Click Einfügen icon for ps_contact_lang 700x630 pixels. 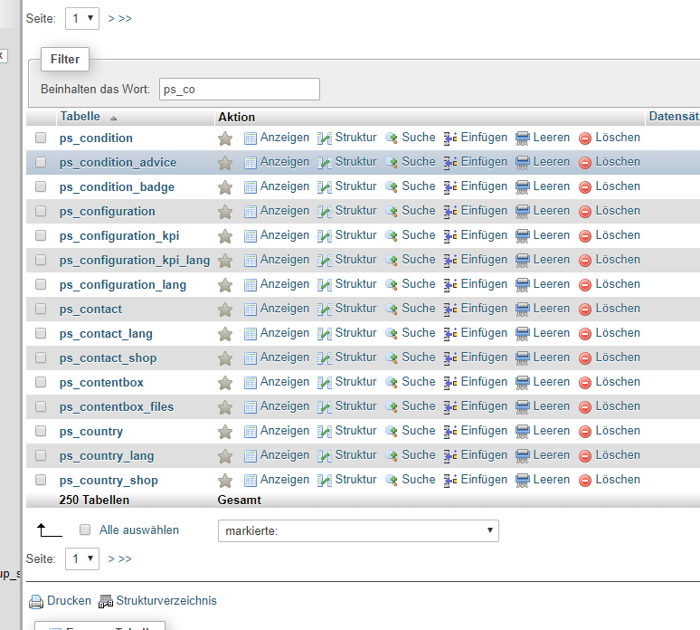click(x=450, y=334)
